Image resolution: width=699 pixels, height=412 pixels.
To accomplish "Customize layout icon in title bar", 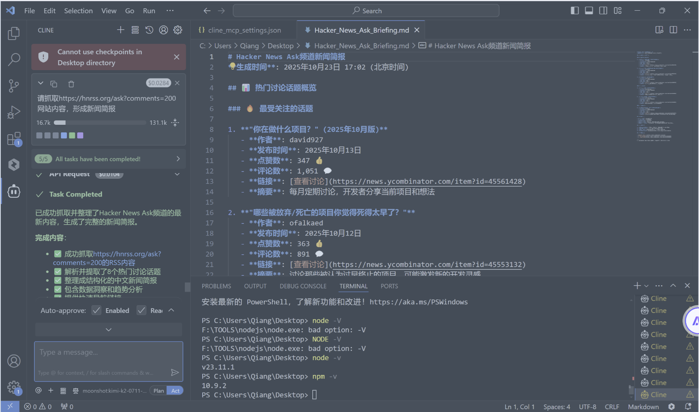I will pyautogui.click(x=617, y=11).
